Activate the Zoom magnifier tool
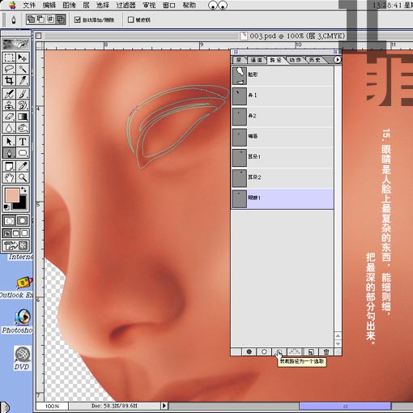This screenshot has height=413, width=413. tap(23, 178)
